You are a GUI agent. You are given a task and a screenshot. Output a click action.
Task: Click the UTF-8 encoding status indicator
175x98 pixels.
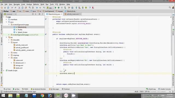(147, 91)
